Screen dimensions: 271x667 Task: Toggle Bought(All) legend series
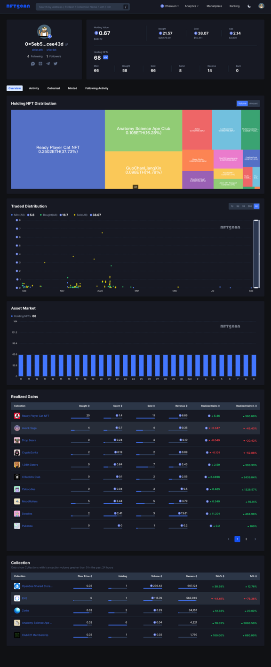54,215
